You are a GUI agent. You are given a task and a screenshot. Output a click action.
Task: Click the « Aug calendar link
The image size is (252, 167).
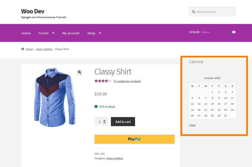(x=192, y=125)
